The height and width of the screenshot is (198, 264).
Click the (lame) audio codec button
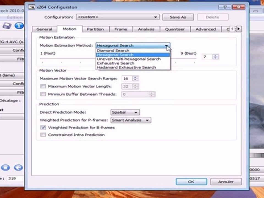(12, 75)
